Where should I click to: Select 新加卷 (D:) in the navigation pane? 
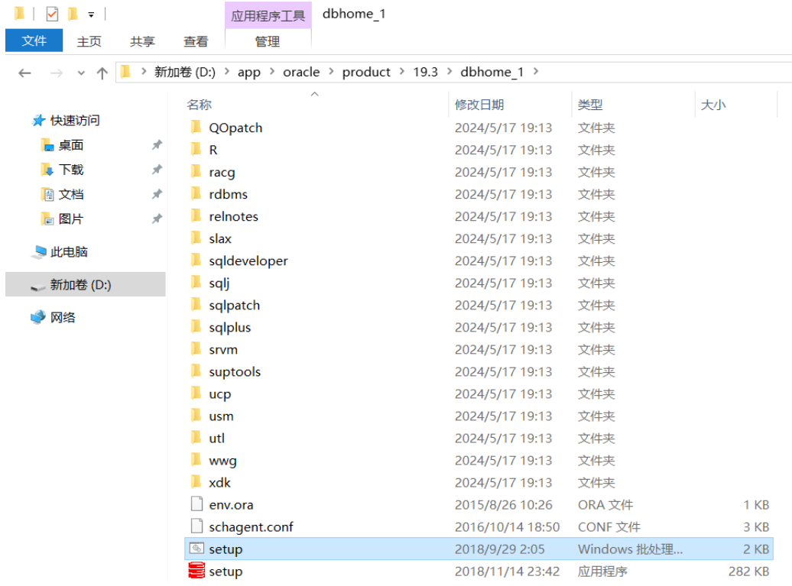point(86,285)
